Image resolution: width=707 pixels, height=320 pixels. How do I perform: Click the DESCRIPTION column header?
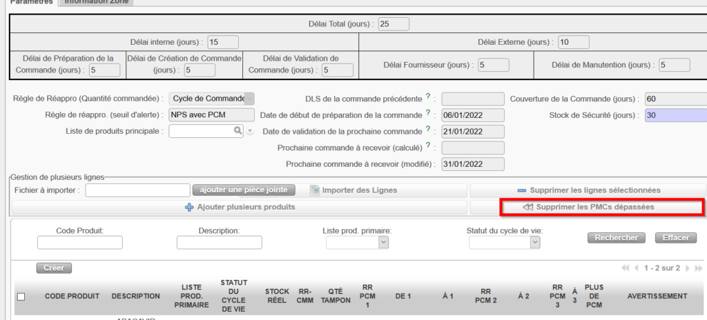point(136,296)
